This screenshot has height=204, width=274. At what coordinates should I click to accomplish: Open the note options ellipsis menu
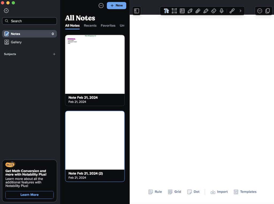click(259, 11)
